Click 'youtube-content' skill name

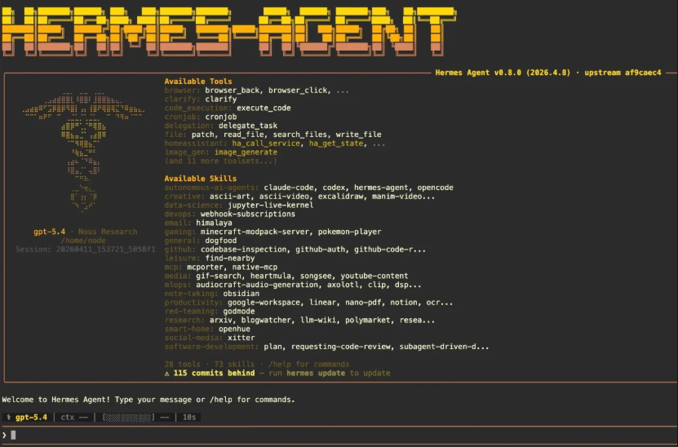pyautogui.click(x=374, y=276)
